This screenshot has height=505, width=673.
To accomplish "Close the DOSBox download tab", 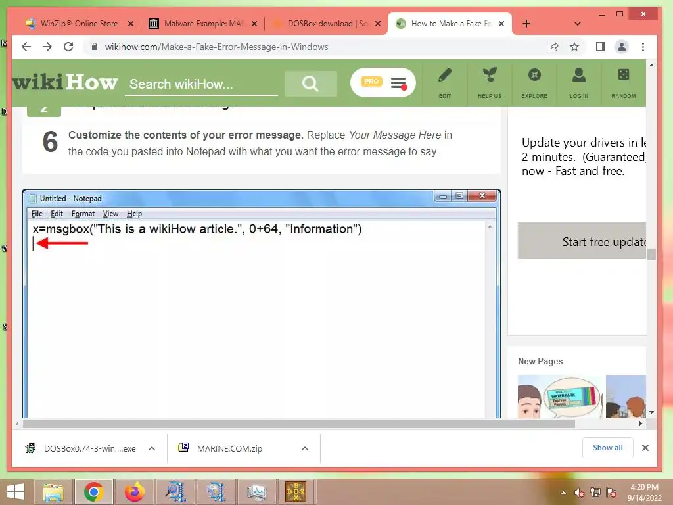I will tap(378, 24).
